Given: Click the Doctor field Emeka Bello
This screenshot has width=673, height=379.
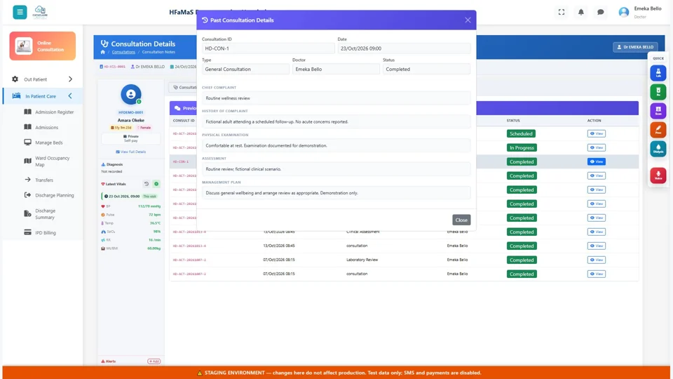Looking at the screenshot, I should click(x=336, y=69).
